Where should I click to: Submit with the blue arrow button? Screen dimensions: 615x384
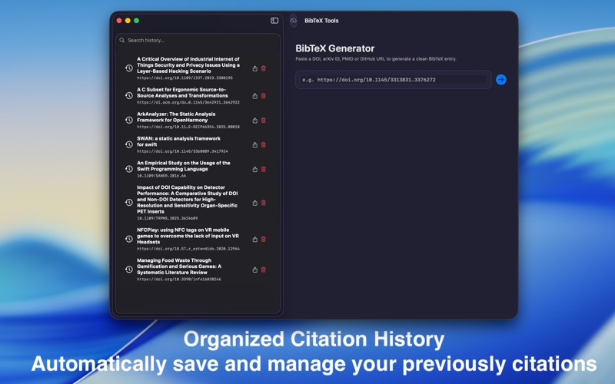point(501,80)
